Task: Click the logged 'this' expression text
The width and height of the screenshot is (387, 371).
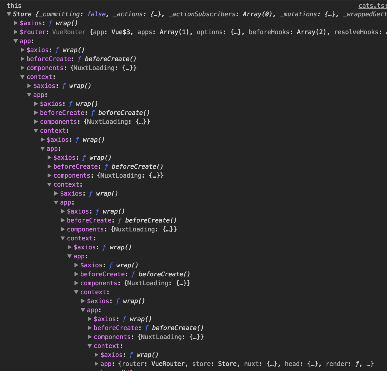Action: [x=14, y=6]
